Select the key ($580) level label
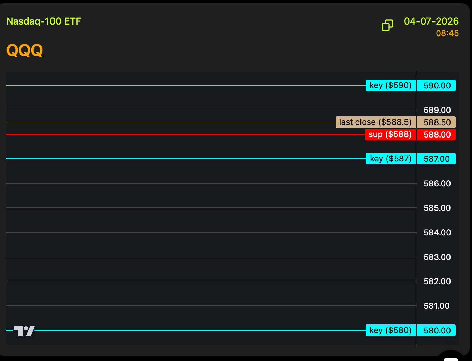The image size is (472, 361). 390,330
